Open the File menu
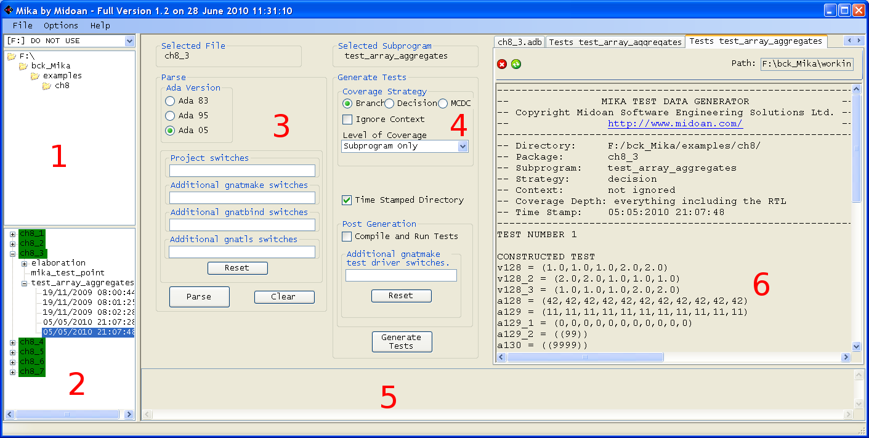869x438 pixels. [x=23, y=25]
